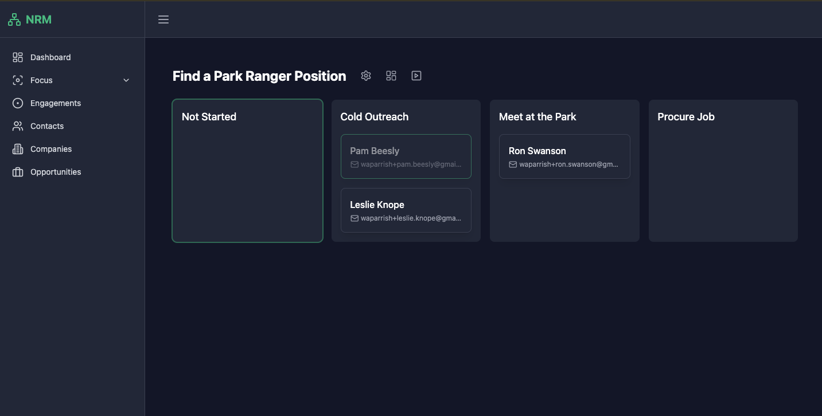
Task: Select the Companies building icon
Action: [x=17, y=149]
